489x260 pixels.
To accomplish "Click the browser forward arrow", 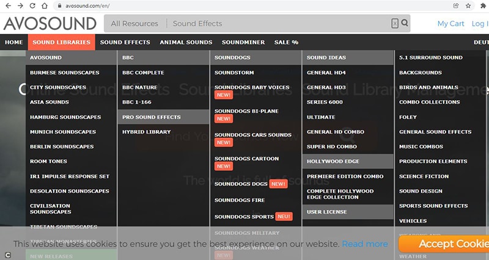I will pos(20,5).
